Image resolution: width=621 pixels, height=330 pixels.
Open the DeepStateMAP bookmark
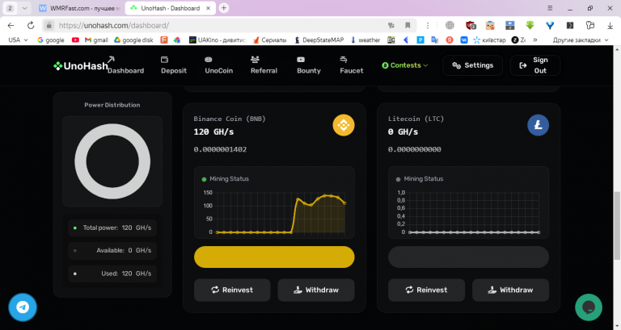tap(319, 40)
